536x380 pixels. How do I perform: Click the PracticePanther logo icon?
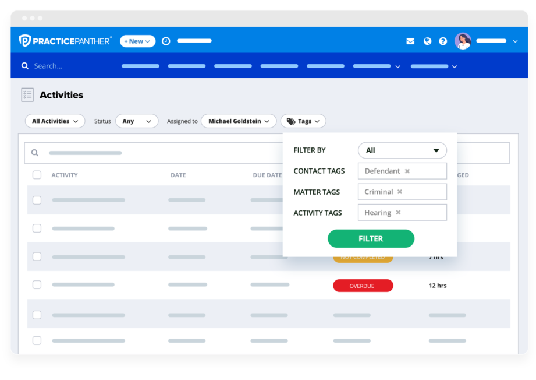point(25,41)
